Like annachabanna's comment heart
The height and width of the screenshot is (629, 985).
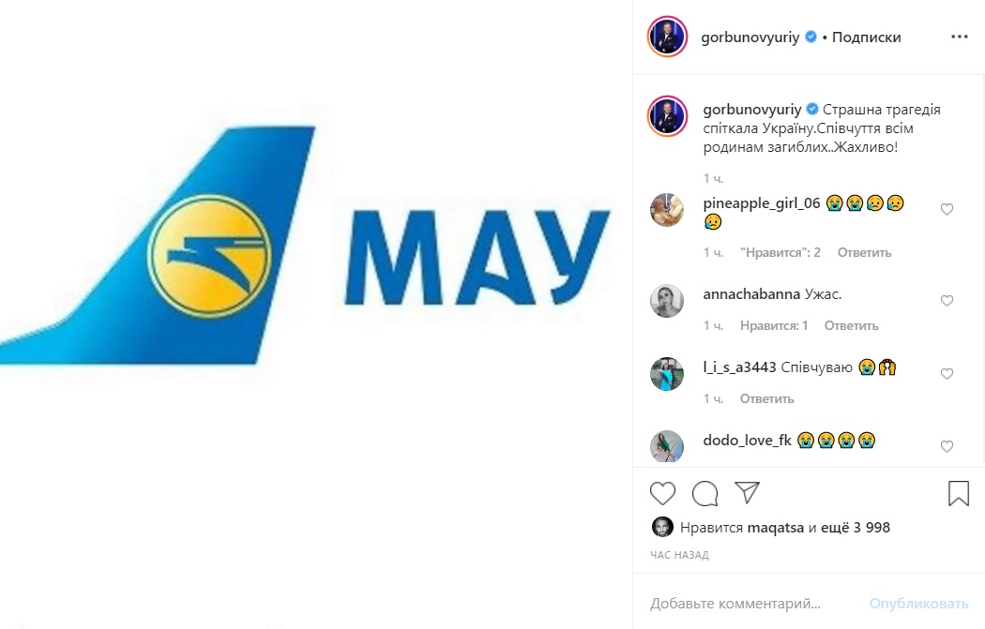point(947,301)
